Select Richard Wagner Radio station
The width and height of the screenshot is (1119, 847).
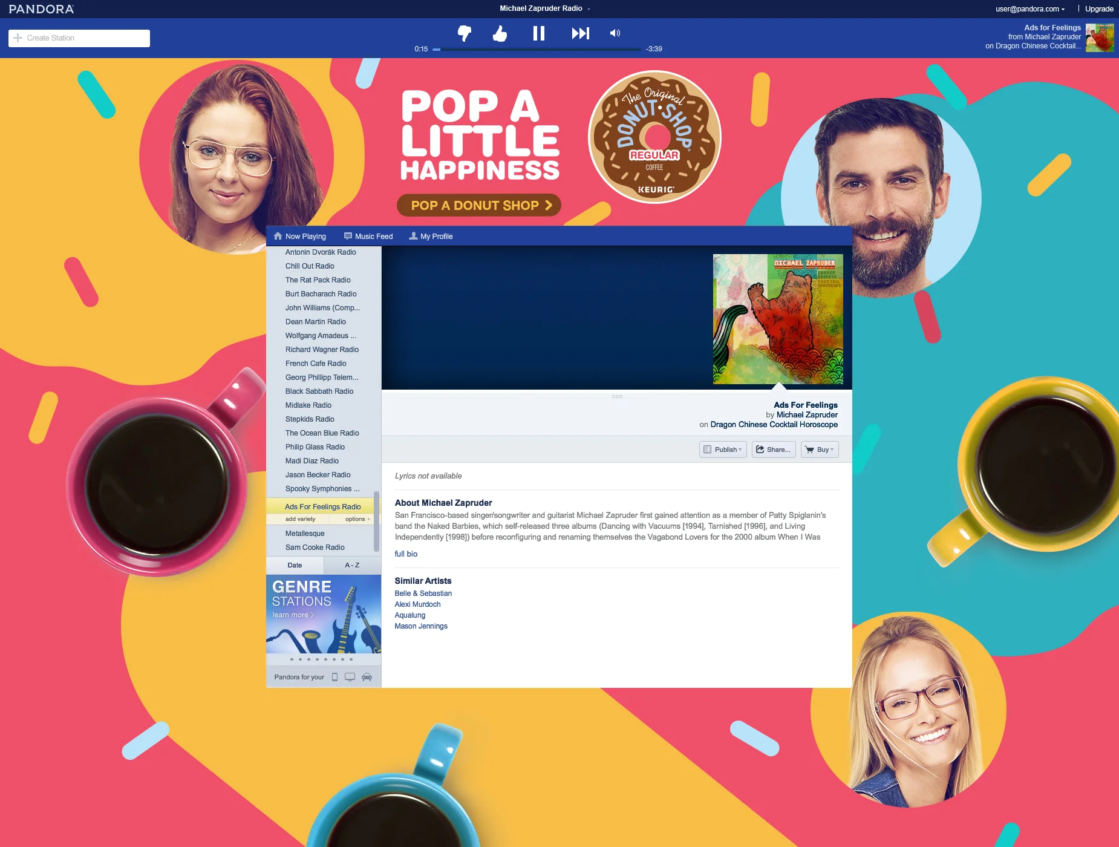pyautogui.click(x=322, y=350)
